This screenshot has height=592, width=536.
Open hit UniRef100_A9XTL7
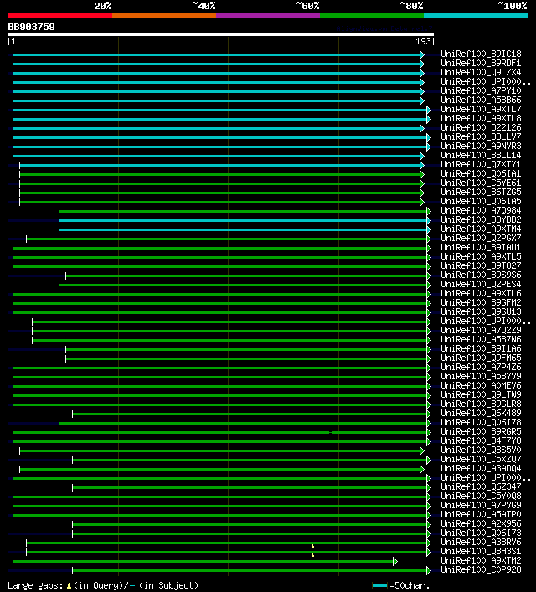[x=481, y=109]
